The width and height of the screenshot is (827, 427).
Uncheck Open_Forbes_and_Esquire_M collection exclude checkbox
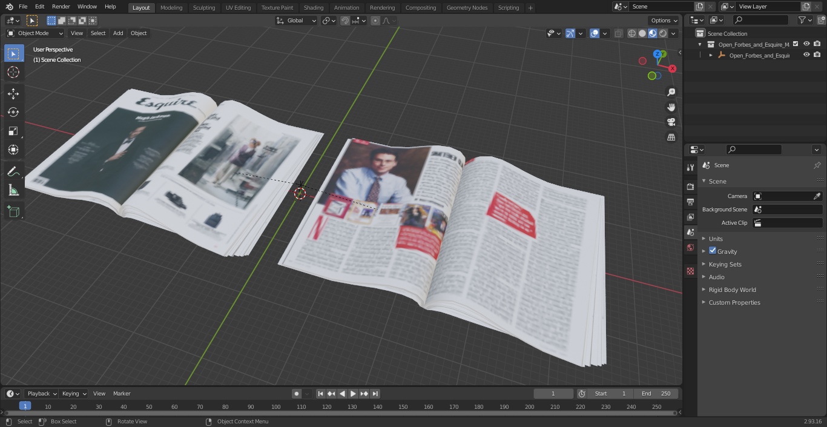(x=796, y=44)
